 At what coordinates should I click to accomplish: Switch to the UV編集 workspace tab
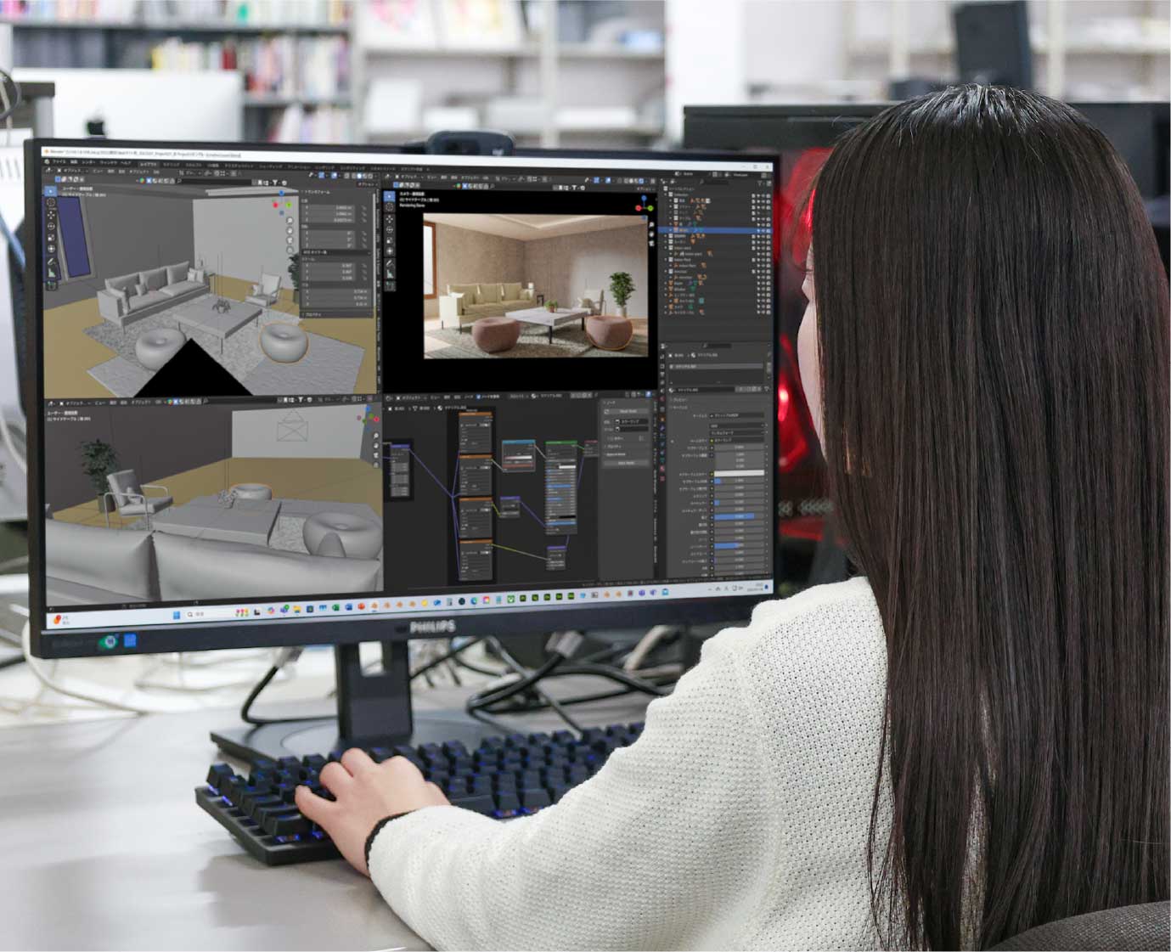coord(213,165)
